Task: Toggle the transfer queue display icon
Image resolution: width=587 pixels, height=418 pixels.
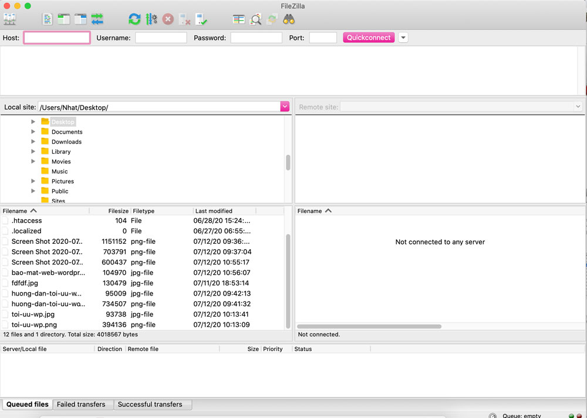Action: 97,19
